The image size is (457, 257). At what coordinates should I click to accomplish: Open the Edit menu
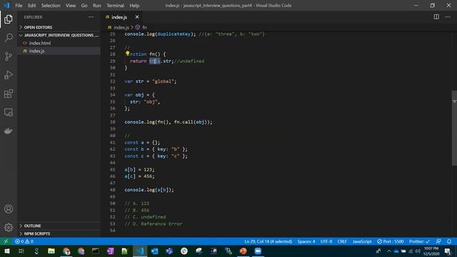coord(31,6)
